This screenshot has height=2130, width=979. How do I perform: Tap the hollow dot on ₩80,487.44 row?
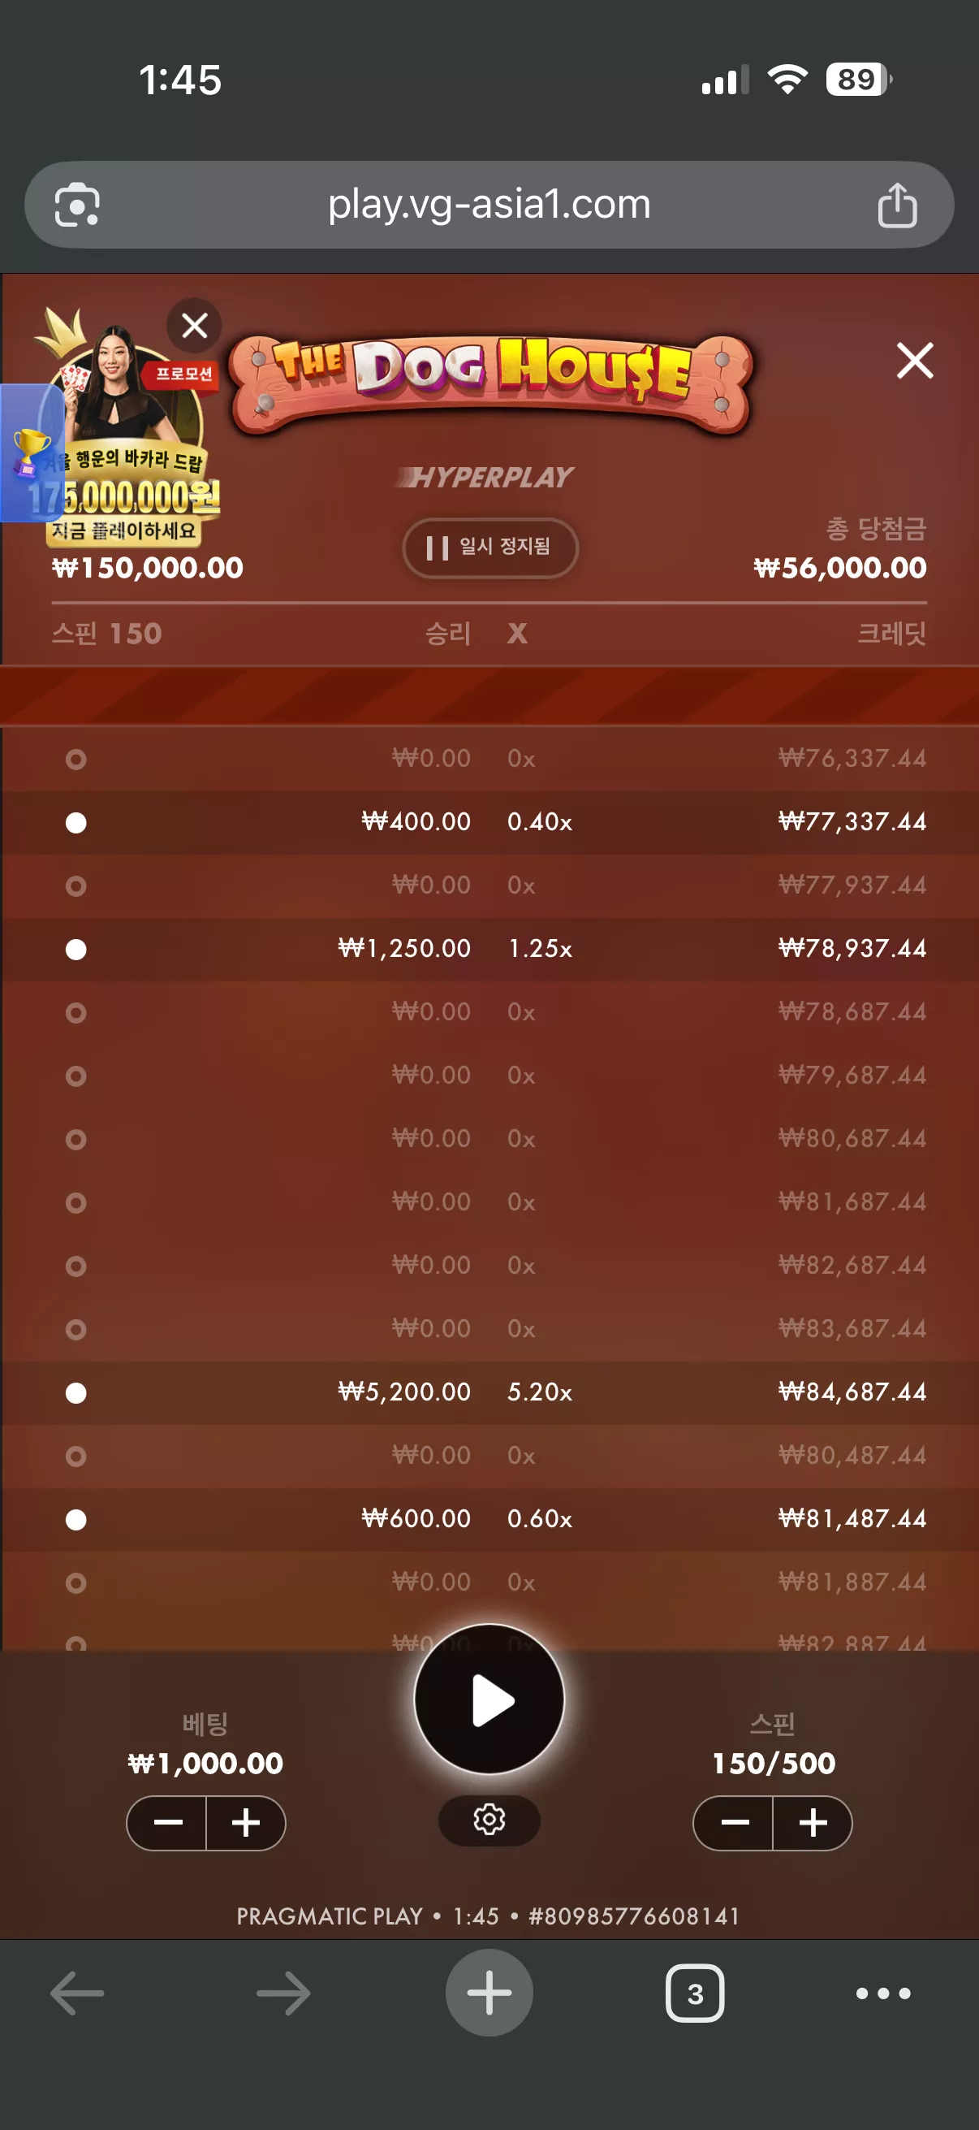pos(76,1456)
